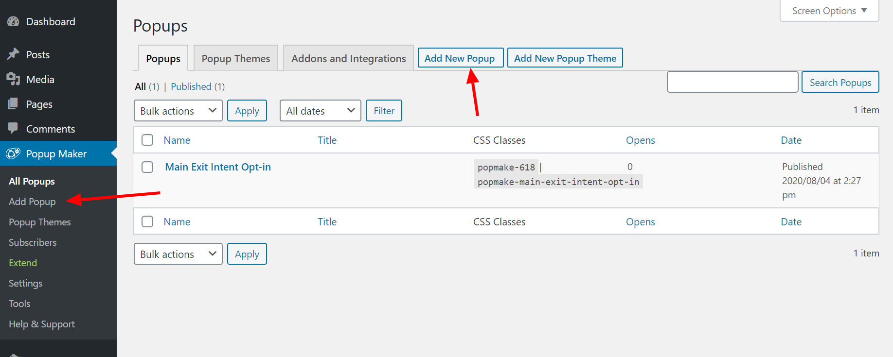This screenshot has width=893, height=357.
Task: Open the Bulk actions dropdown
Action: point(178,110)
